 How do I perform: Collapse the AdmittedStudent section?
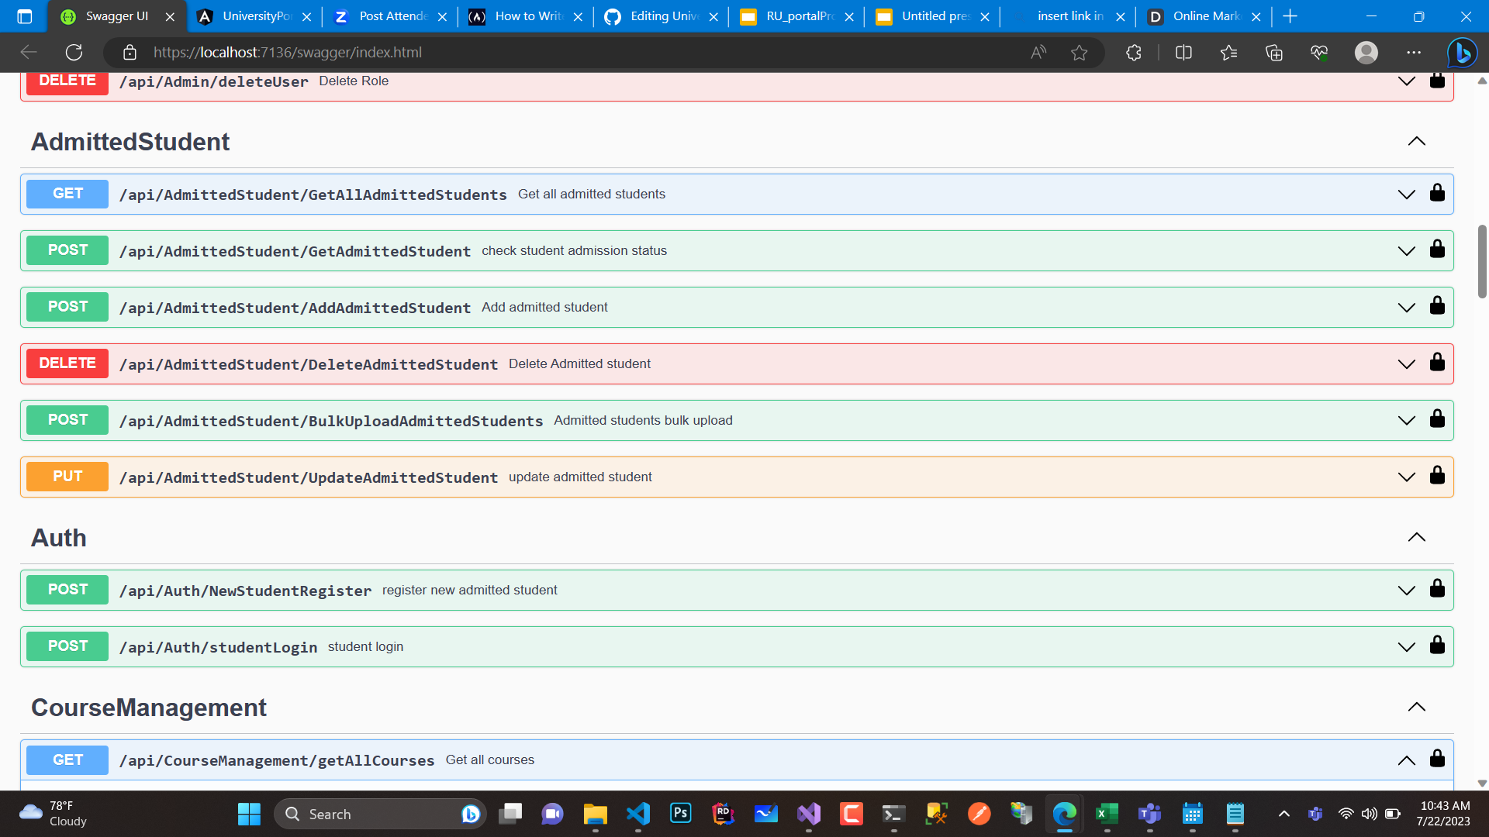click(x=1417, y=141)
